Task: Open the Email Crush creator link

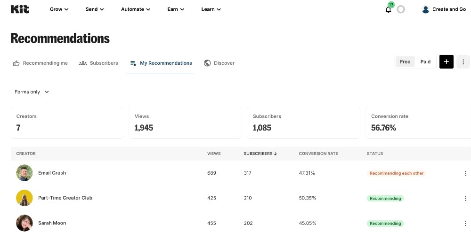Action: 52,173
